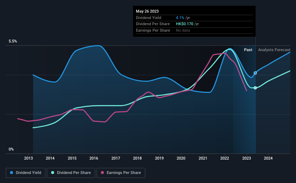Viewport: 296px width, 183px height.
Task: Click the Past region label
Action: [x=248, y=50]
